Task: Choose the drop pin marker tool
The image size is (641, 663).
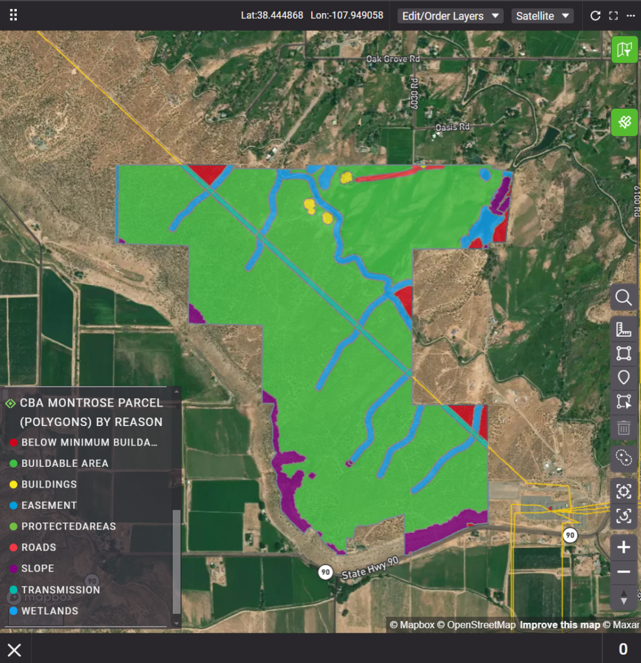Action: click(624, 377)
